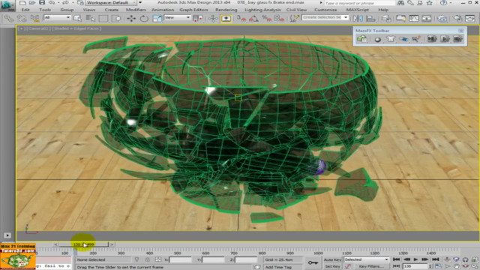Start the MassFX simulation

445,39
